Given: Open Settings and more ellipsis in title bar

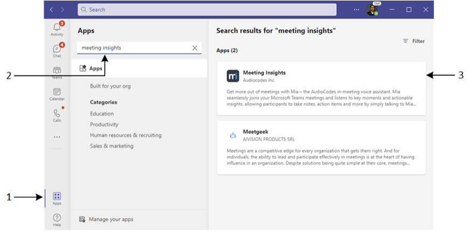Looking at the screenshot, I should tap(356, 10).
